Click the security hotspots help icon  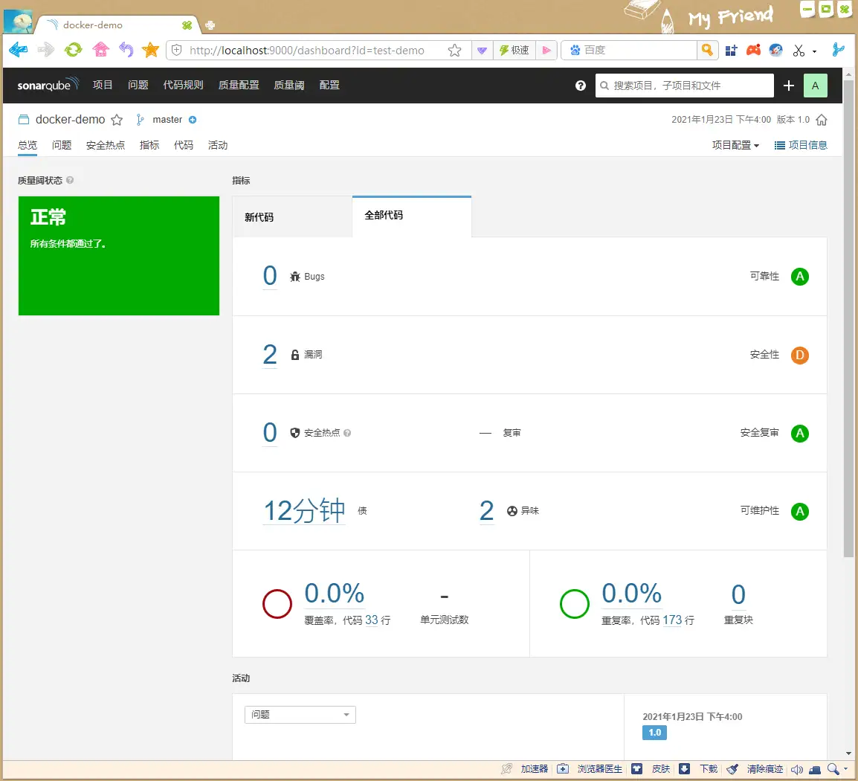(347, 433)
